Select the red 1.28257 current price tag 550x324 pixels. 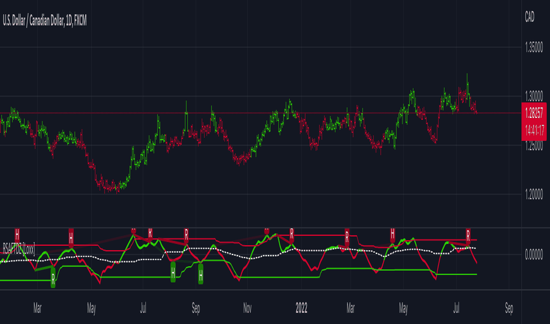point(534,113)
